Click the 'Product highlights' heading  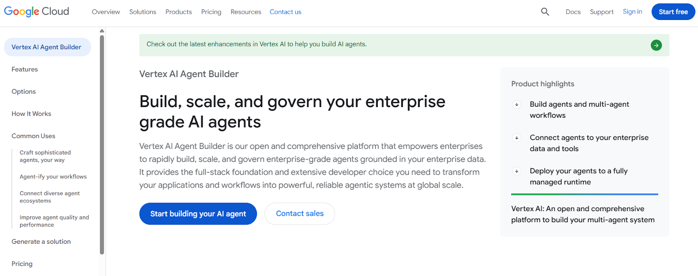tap(543, 84)
